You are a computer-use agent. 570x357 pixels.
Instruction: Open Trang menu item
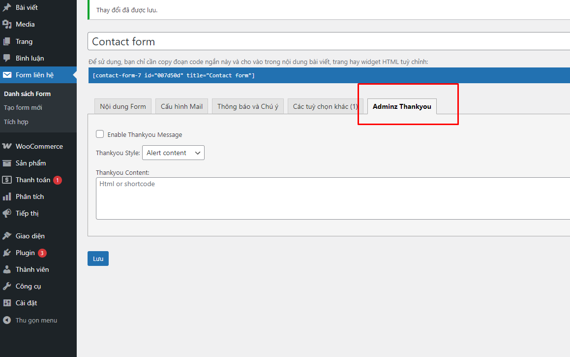coord(38,41)
